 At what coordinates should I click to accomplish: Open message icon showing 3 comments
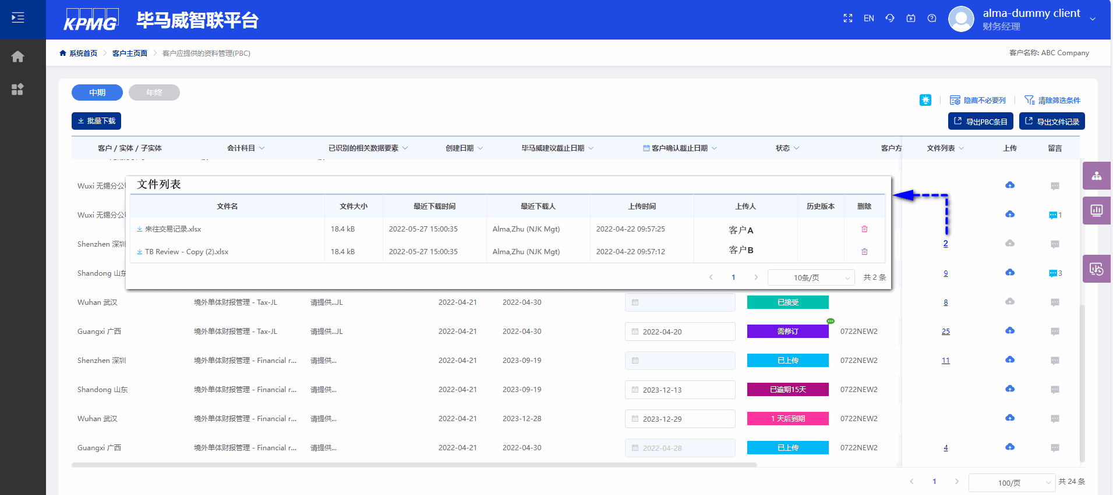pos(1053,273)
